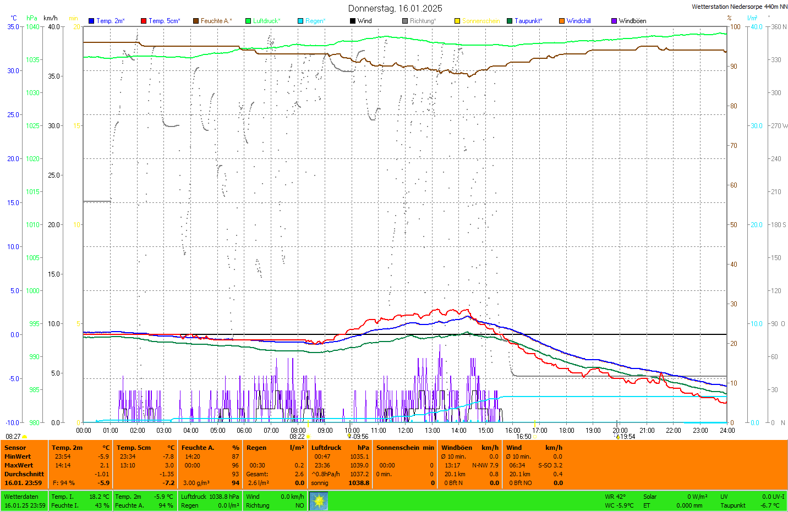The image size is (788, 512).
Task: Click the Wetterdaten cell in green status bar
Action: [21, 497]
